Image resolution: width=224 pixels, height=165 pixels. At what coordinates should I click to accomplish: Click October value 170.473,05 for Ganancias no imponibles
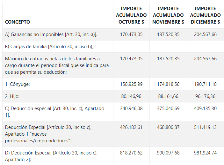tap(131, 34)
